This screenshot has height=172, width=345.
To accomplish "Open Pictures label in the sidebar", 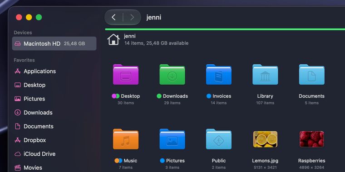I will pyautogui.click(x=34, y=99).
